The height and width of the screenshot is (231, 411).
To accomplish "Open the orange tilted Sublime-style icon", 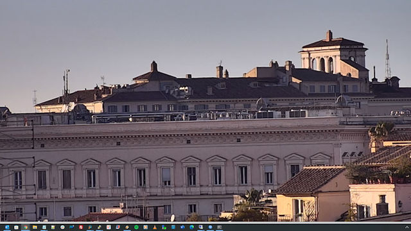I will (127, 227).
